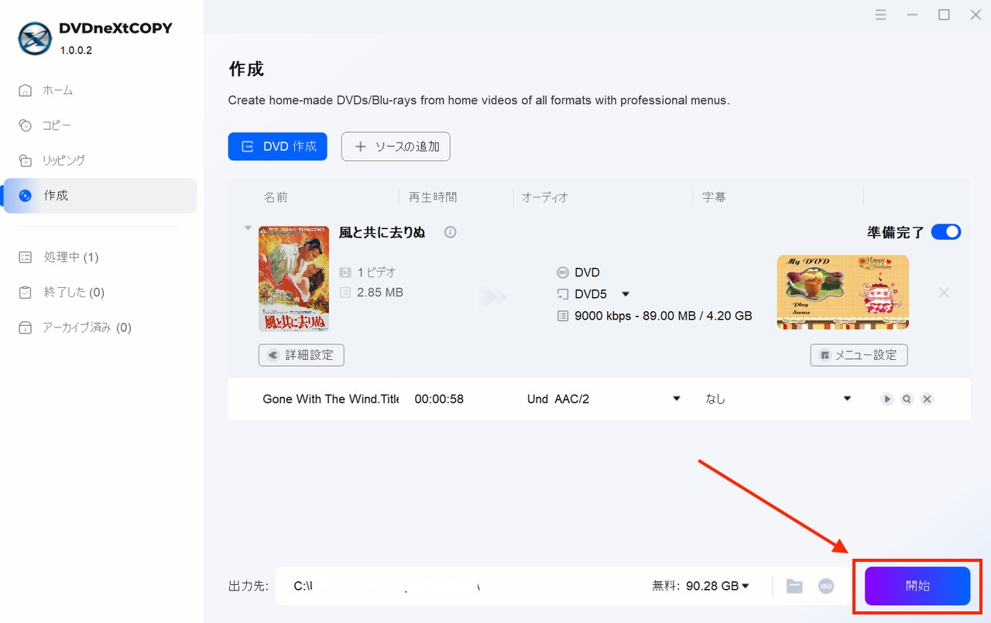
Task: Remove the source with the large X
Action: [x=944, y=293]
